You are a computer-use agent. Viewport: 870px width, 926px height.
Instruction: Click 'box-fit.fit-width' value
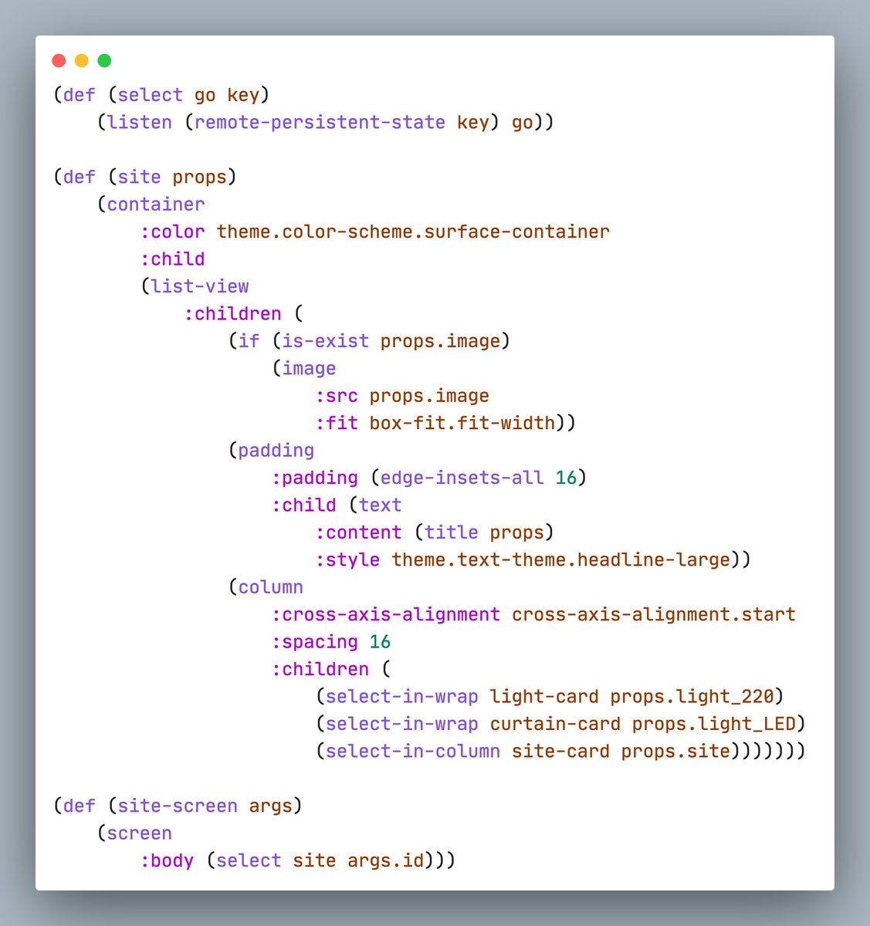[462, 423]
